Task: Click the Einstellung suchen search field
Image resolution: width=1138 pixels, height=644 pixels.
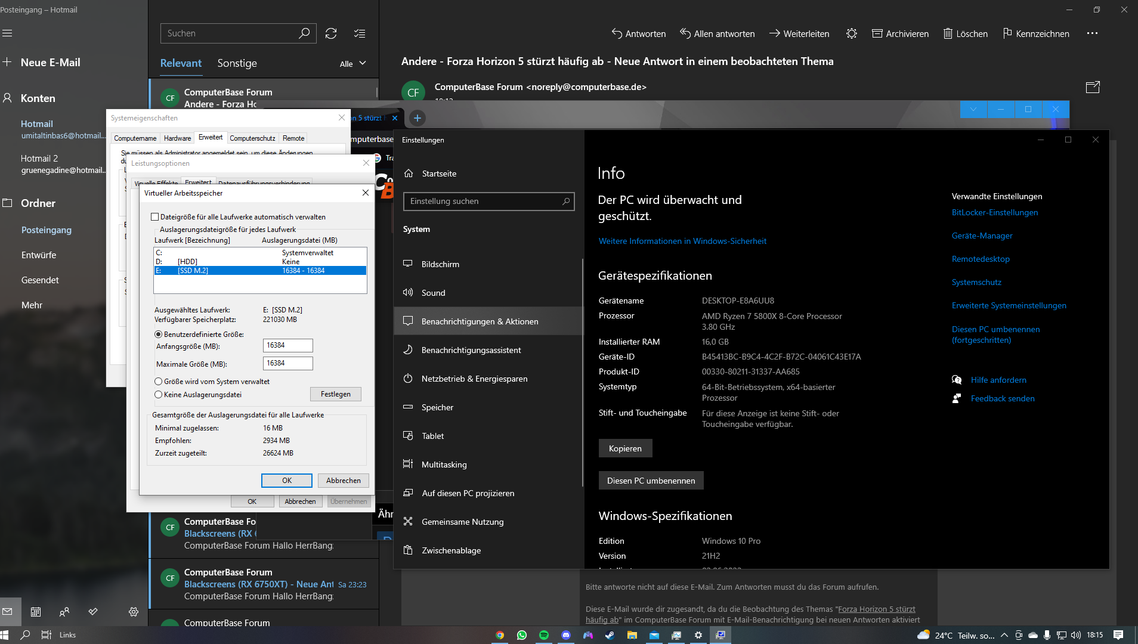Action: tap(489, 202)
